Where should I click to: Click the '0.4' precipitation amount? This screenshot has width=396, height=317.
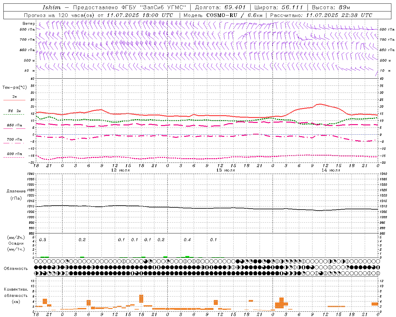tap(187, 240)
